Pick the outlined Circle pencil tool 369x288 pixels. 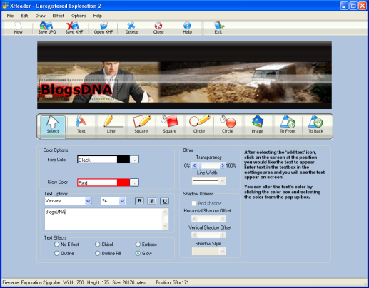pyautogui.click(x=199, y=124)
